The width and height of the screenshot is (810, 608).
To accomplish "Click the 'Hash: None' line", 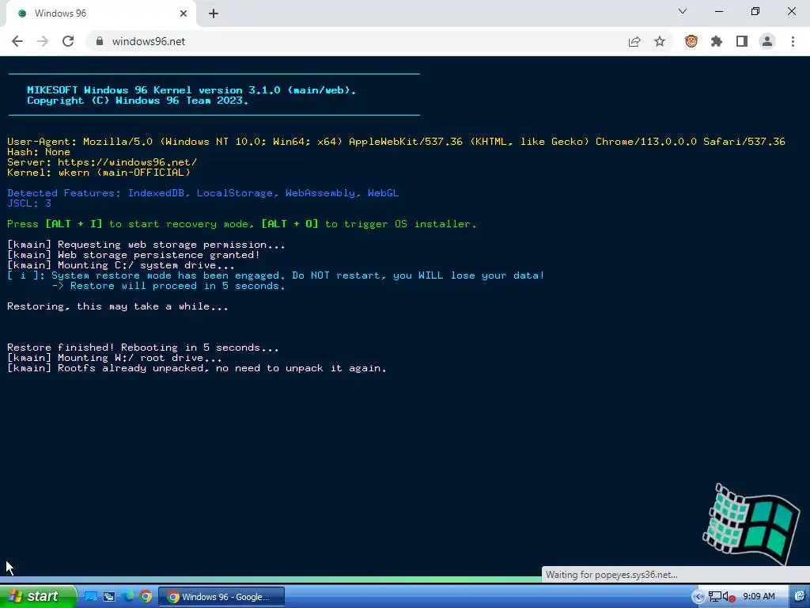I will tap(39, 151).
